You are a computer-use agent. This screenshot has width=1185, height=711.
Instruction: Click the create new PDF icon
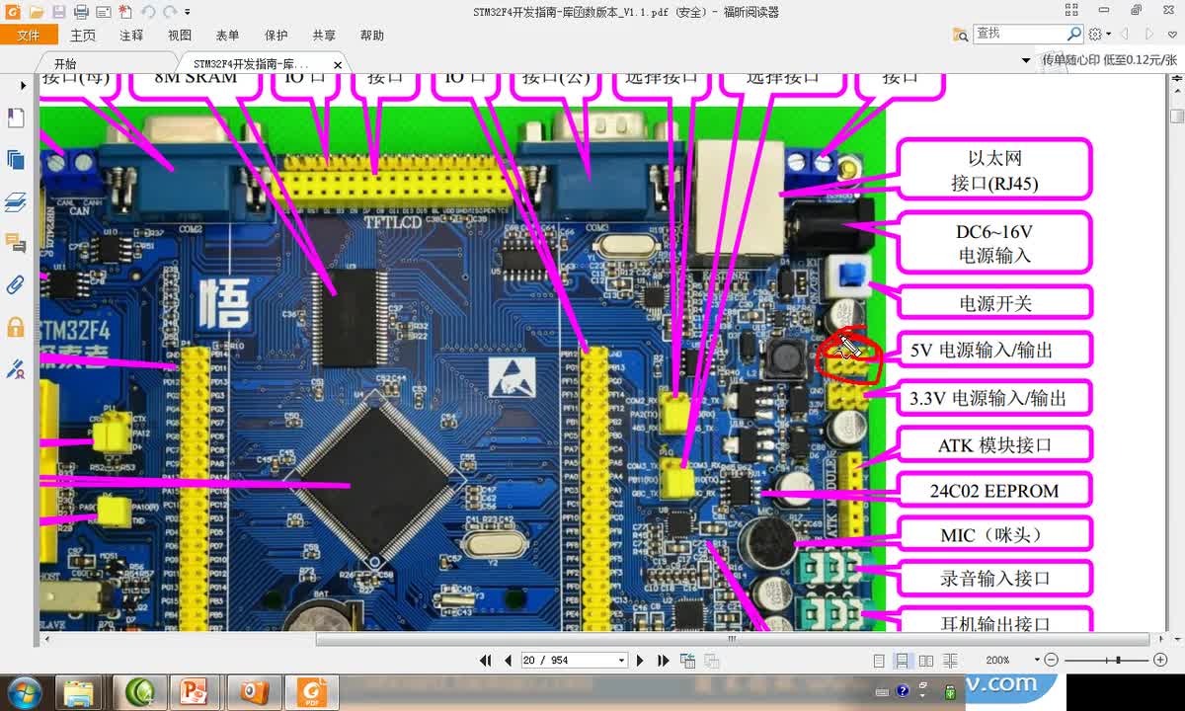[x=125, y=12]
